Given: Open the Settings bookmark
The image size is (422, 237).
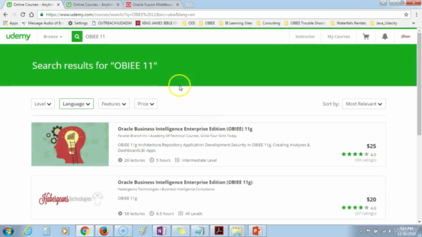Looking at the screenshot, I should (x=78, y=23).
